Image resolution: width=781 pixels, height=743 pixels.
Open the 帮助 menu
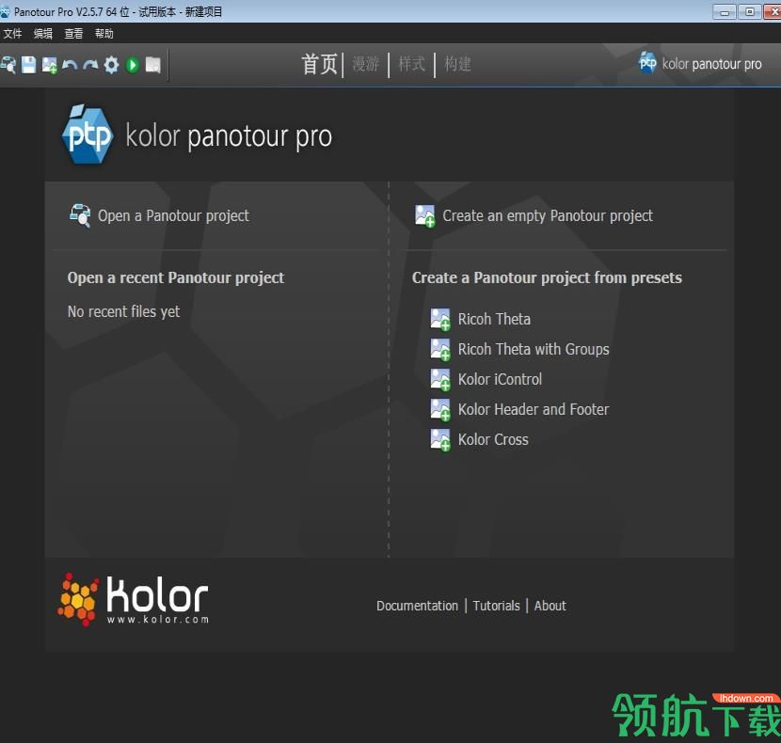pos(104,33)
